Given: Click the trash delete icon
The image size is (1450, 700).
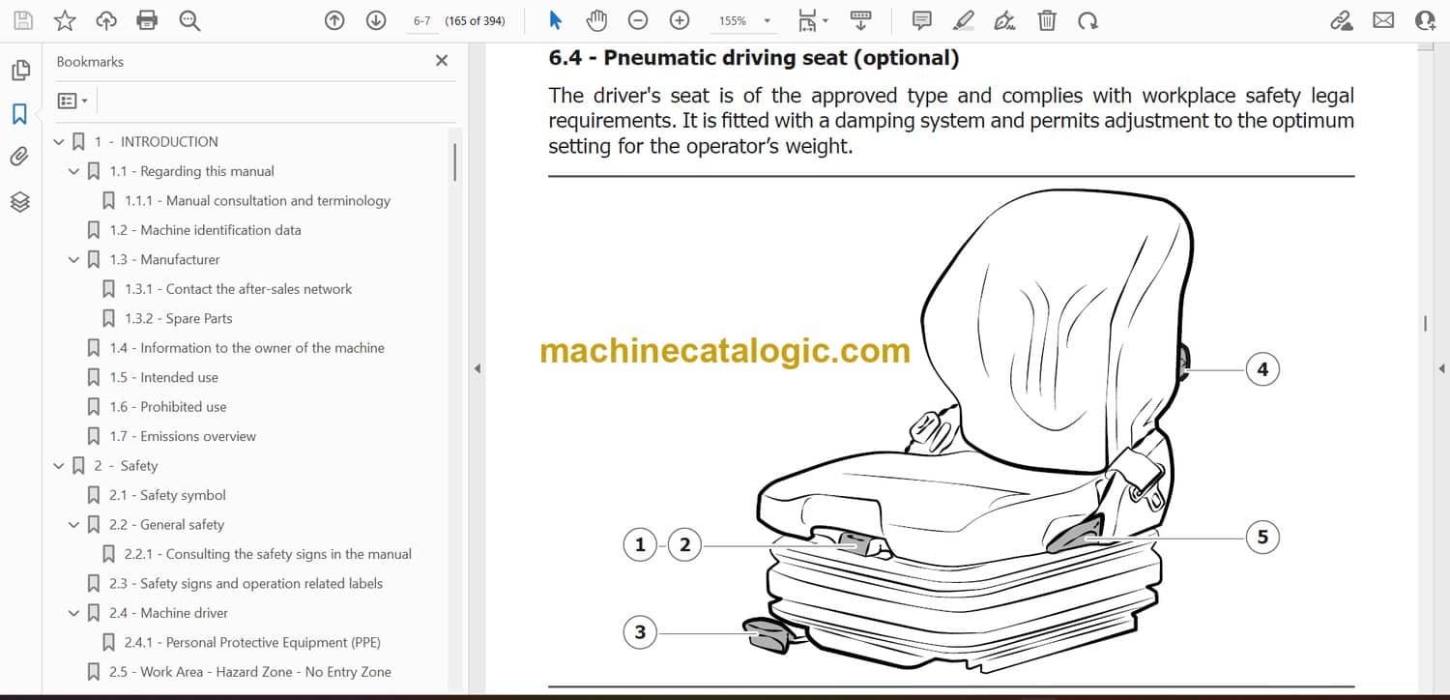Looking at the screenshot, I should (x=1047, y=20).
